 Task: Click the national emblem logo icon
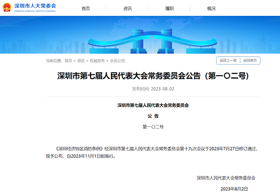[x=8, y=8]
